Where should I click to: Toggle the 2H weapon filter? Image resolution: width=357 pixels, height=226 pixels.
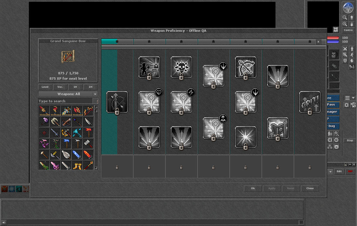click(x=90, y=87)
